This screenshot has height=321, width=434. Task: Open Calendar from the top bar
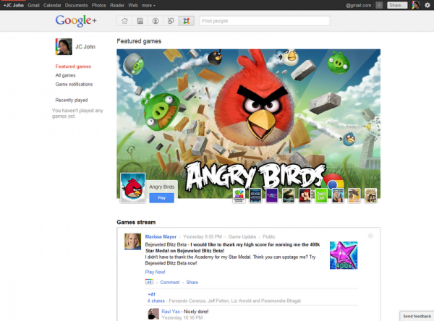click(x=52, y=5)
